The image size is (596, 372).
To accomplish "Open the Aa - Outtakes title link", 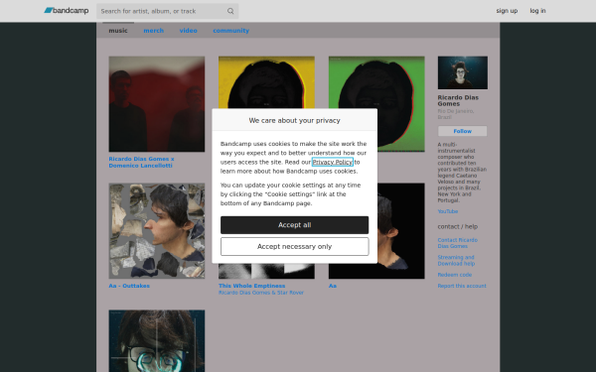I will (x=129, y=286).
